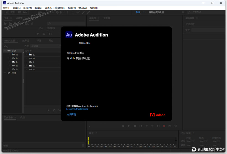The height and width of the screenshot is (154, 227).
Task: Click the Media Browser shortcut download icon
Action: click(6, 46)
